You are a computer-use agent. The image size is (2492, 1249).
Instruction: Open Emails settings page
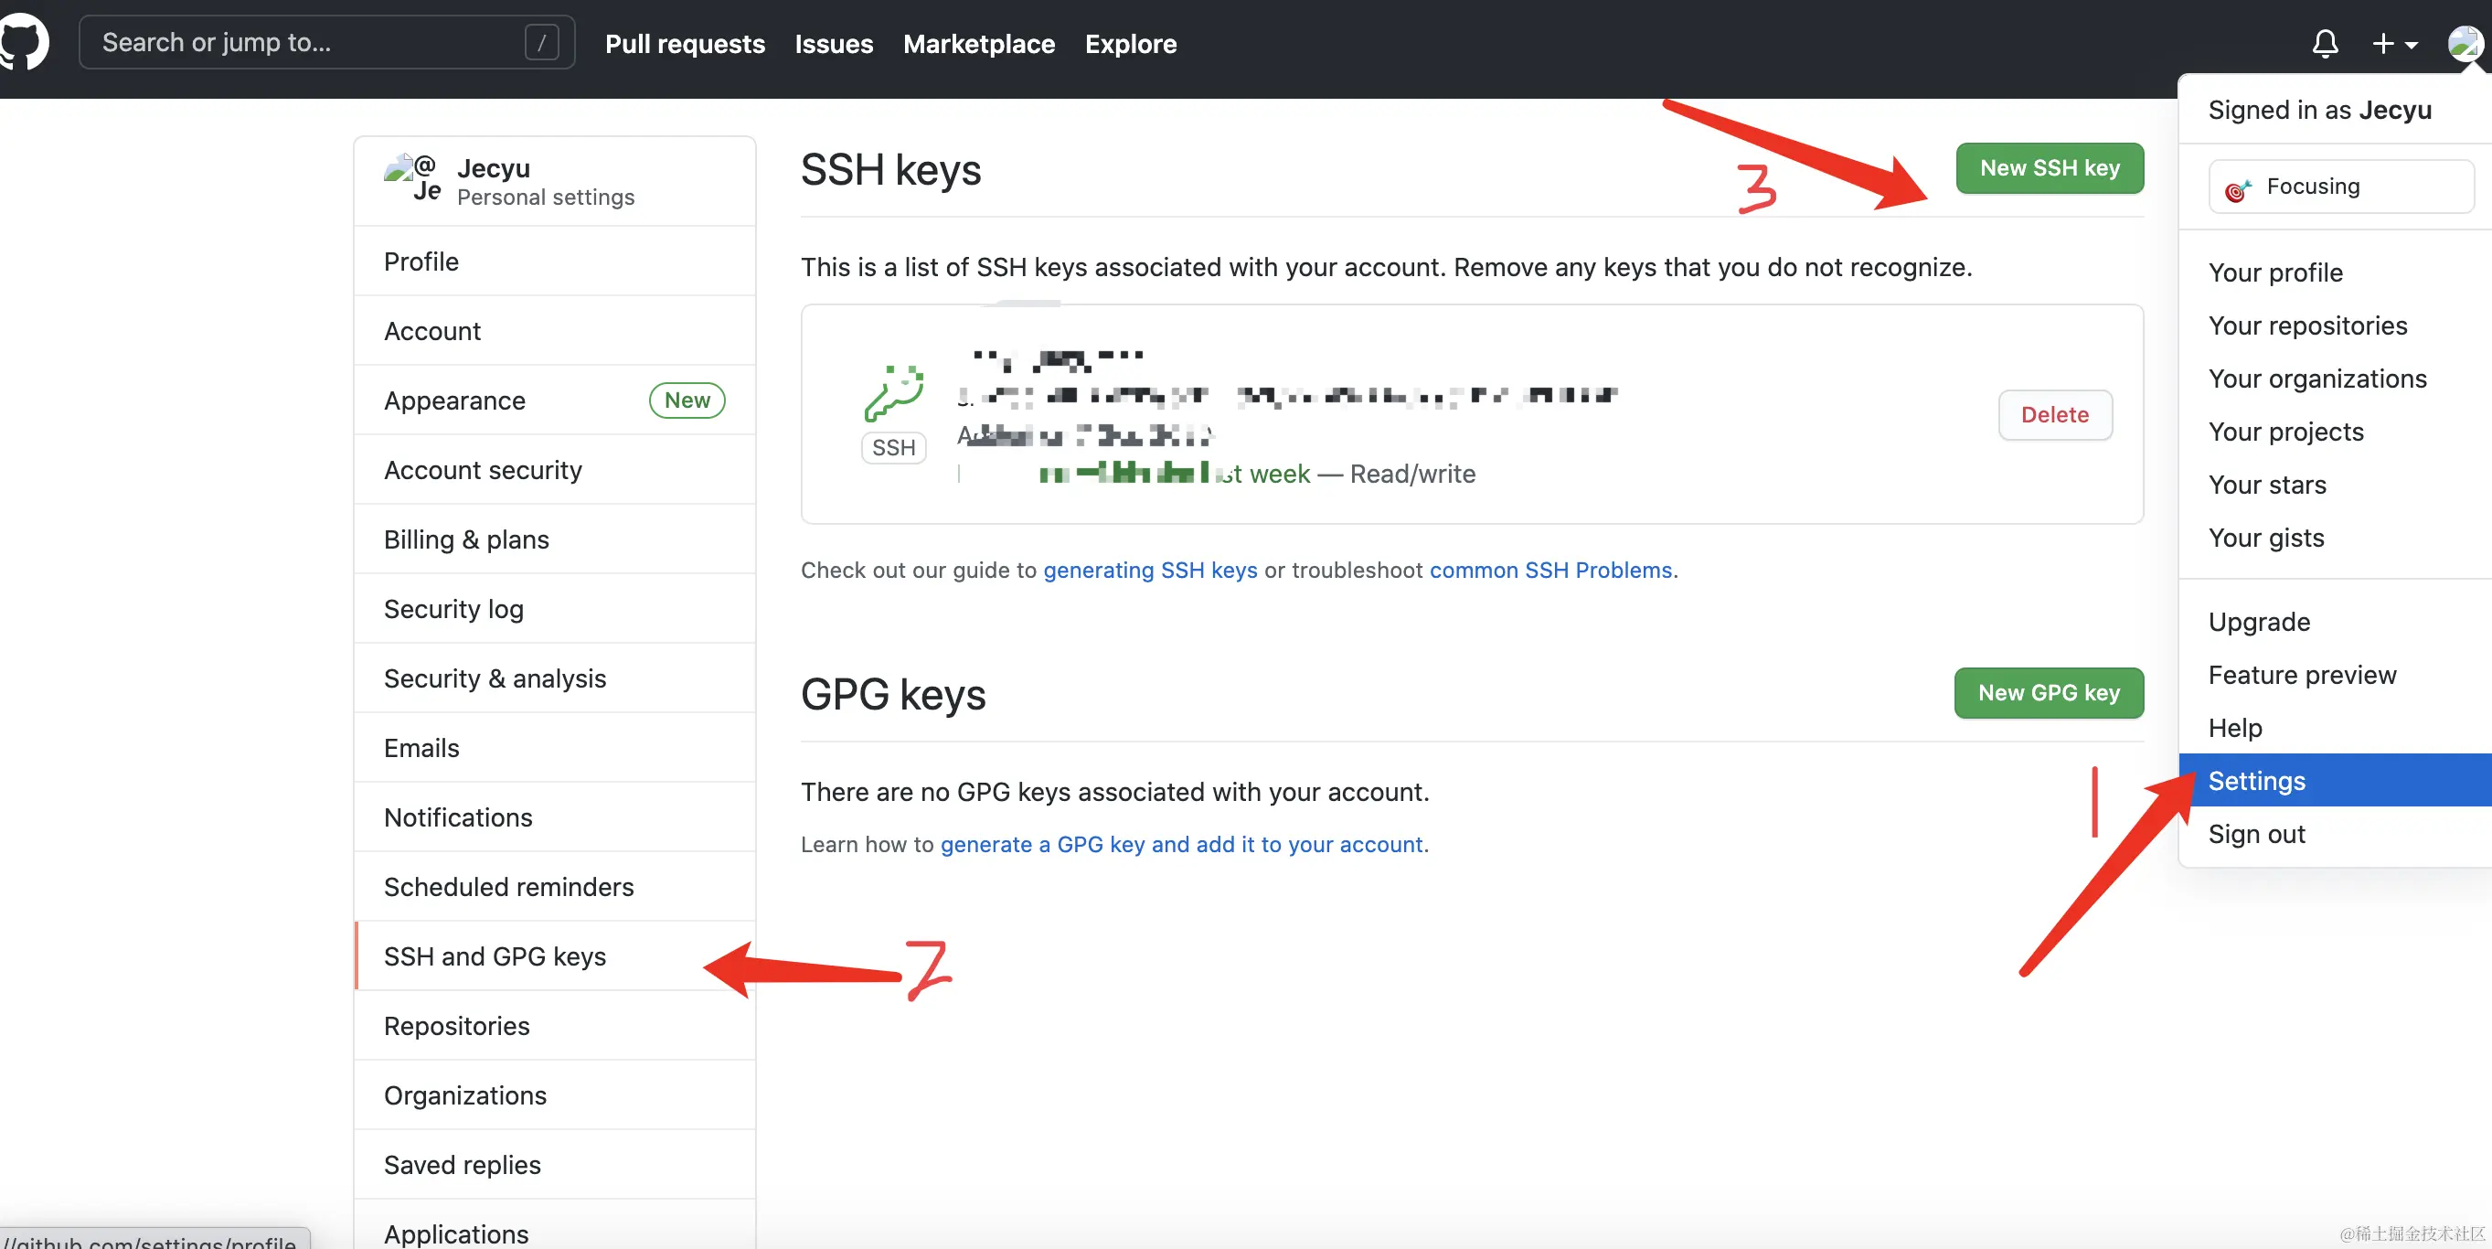click(x=555, y=748)
